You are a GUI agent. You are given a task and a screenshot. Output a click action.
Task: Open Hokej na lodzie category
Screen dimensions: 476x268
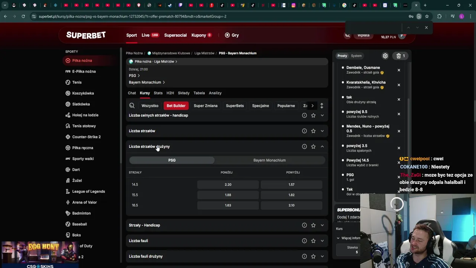click(x=85, y=115)
